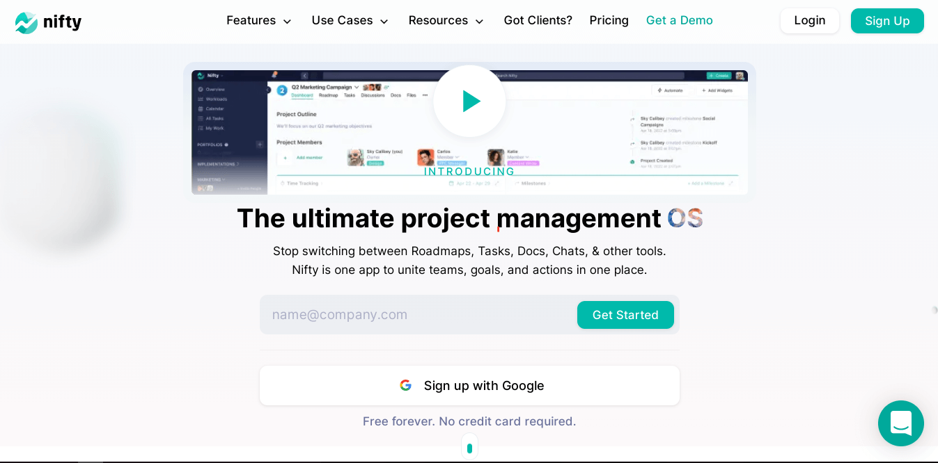The image size is (938, 463).
Task: Sign up with Google
Action: [469, 385]
